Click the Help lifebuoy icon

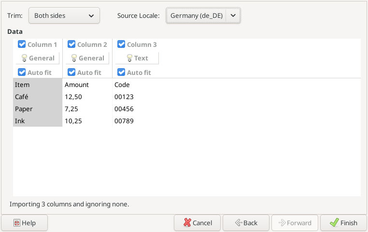(17, 223)
